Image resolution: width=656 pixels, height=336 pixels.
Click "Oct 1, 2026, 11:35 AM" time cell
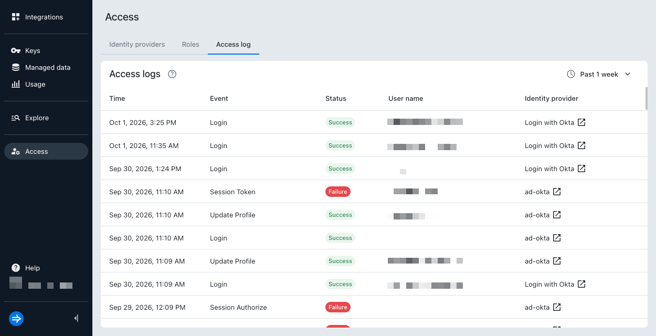point(144,145)
